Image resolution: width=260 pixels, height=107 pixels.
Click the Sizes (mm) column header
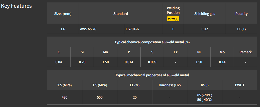click(x=63, y=14)
